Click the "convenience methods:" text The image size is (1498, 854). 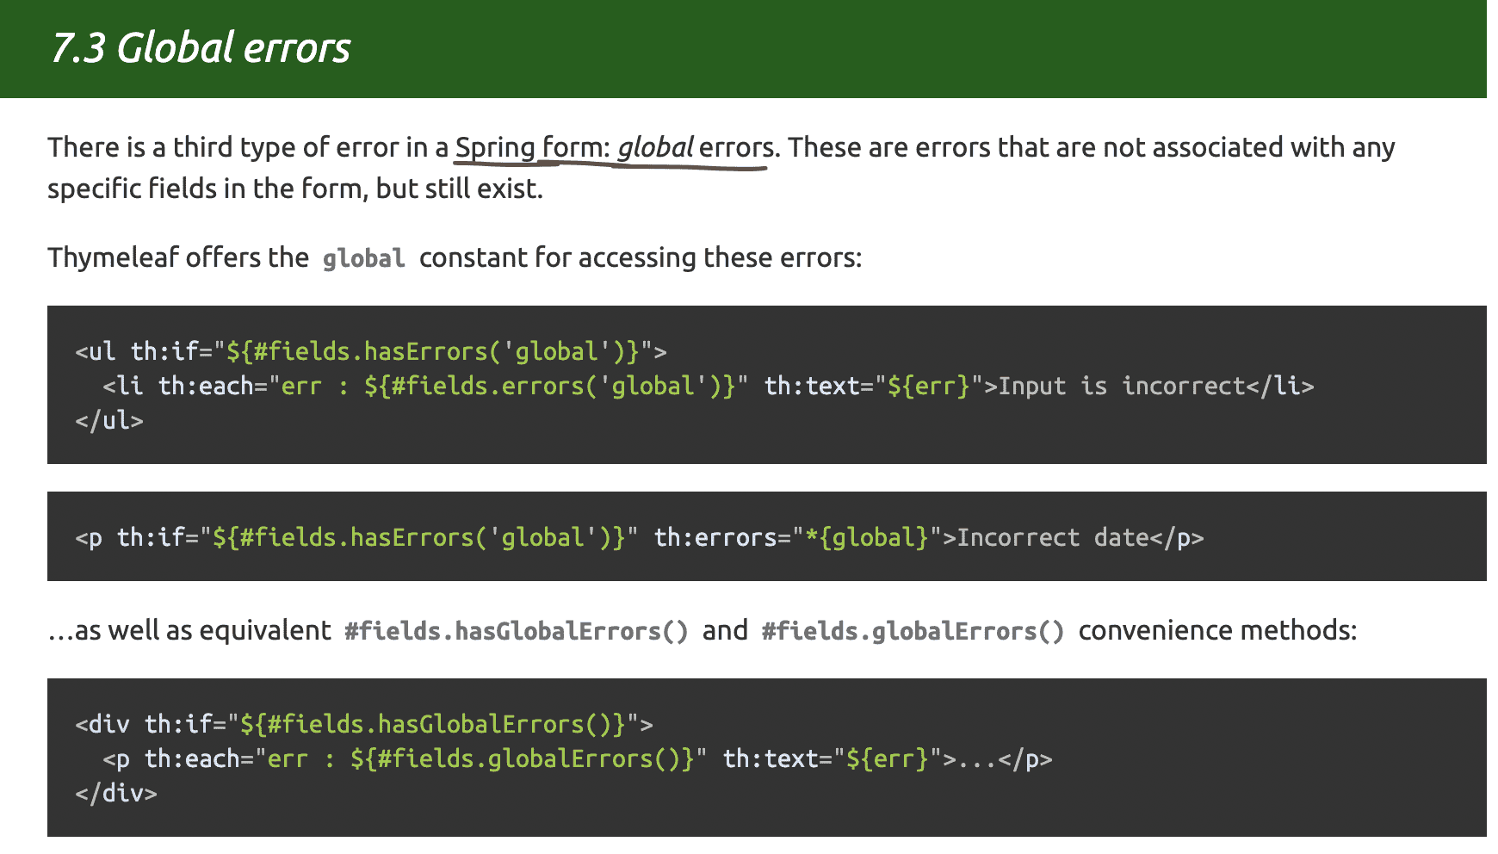click(1217, 631)
